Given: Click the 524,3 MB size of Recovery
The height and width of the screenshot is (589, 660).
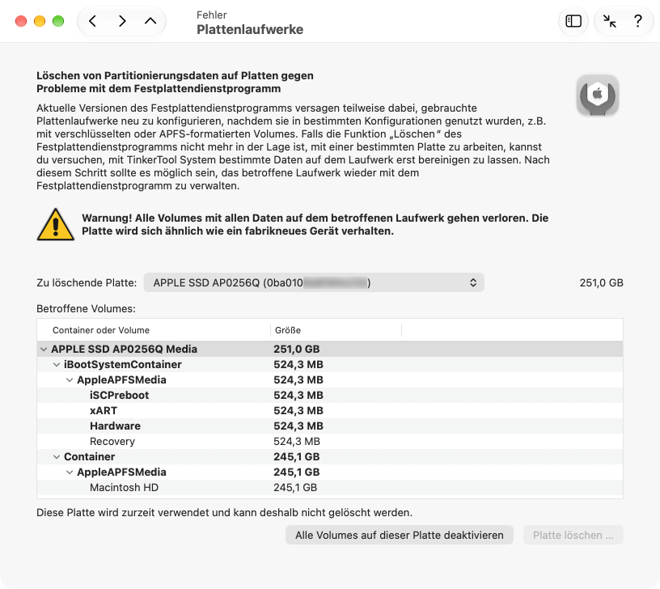Looking at the screenshot, I should [x=297, y=441].
